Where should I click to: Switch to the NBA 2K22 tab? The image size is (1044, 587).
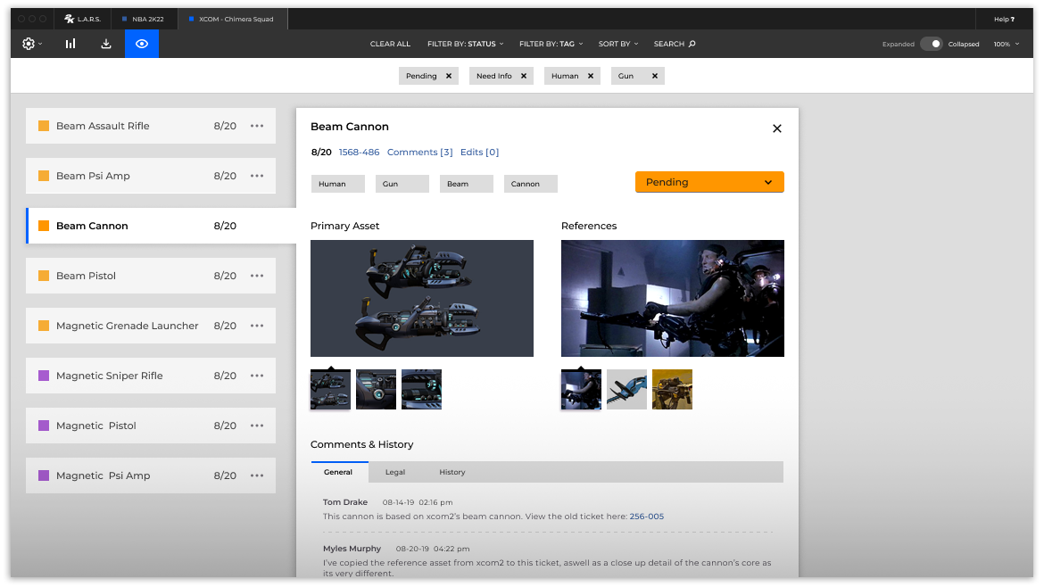click(144, 19)
